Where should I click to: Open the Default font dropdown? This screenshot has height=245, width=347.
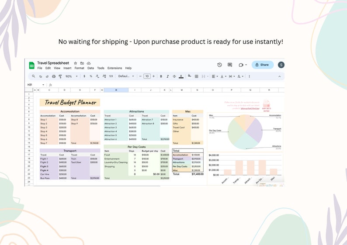(x=126, y=76)
